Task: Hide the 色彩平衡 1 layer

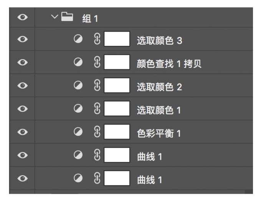Action: point(22,132)
